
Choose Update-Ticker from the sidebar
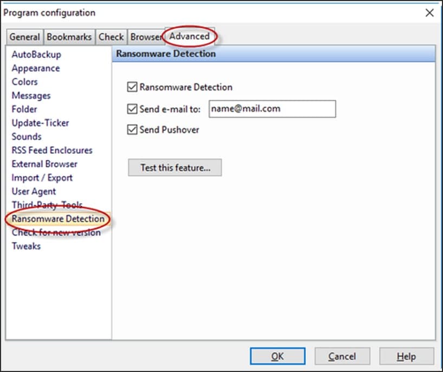point(41,123)
